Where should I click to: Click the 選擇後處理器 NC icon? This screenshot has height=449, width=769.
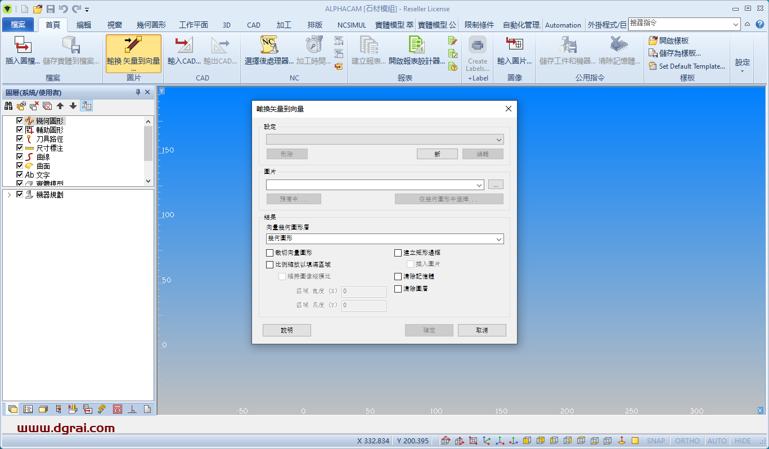tap(269, 45)
